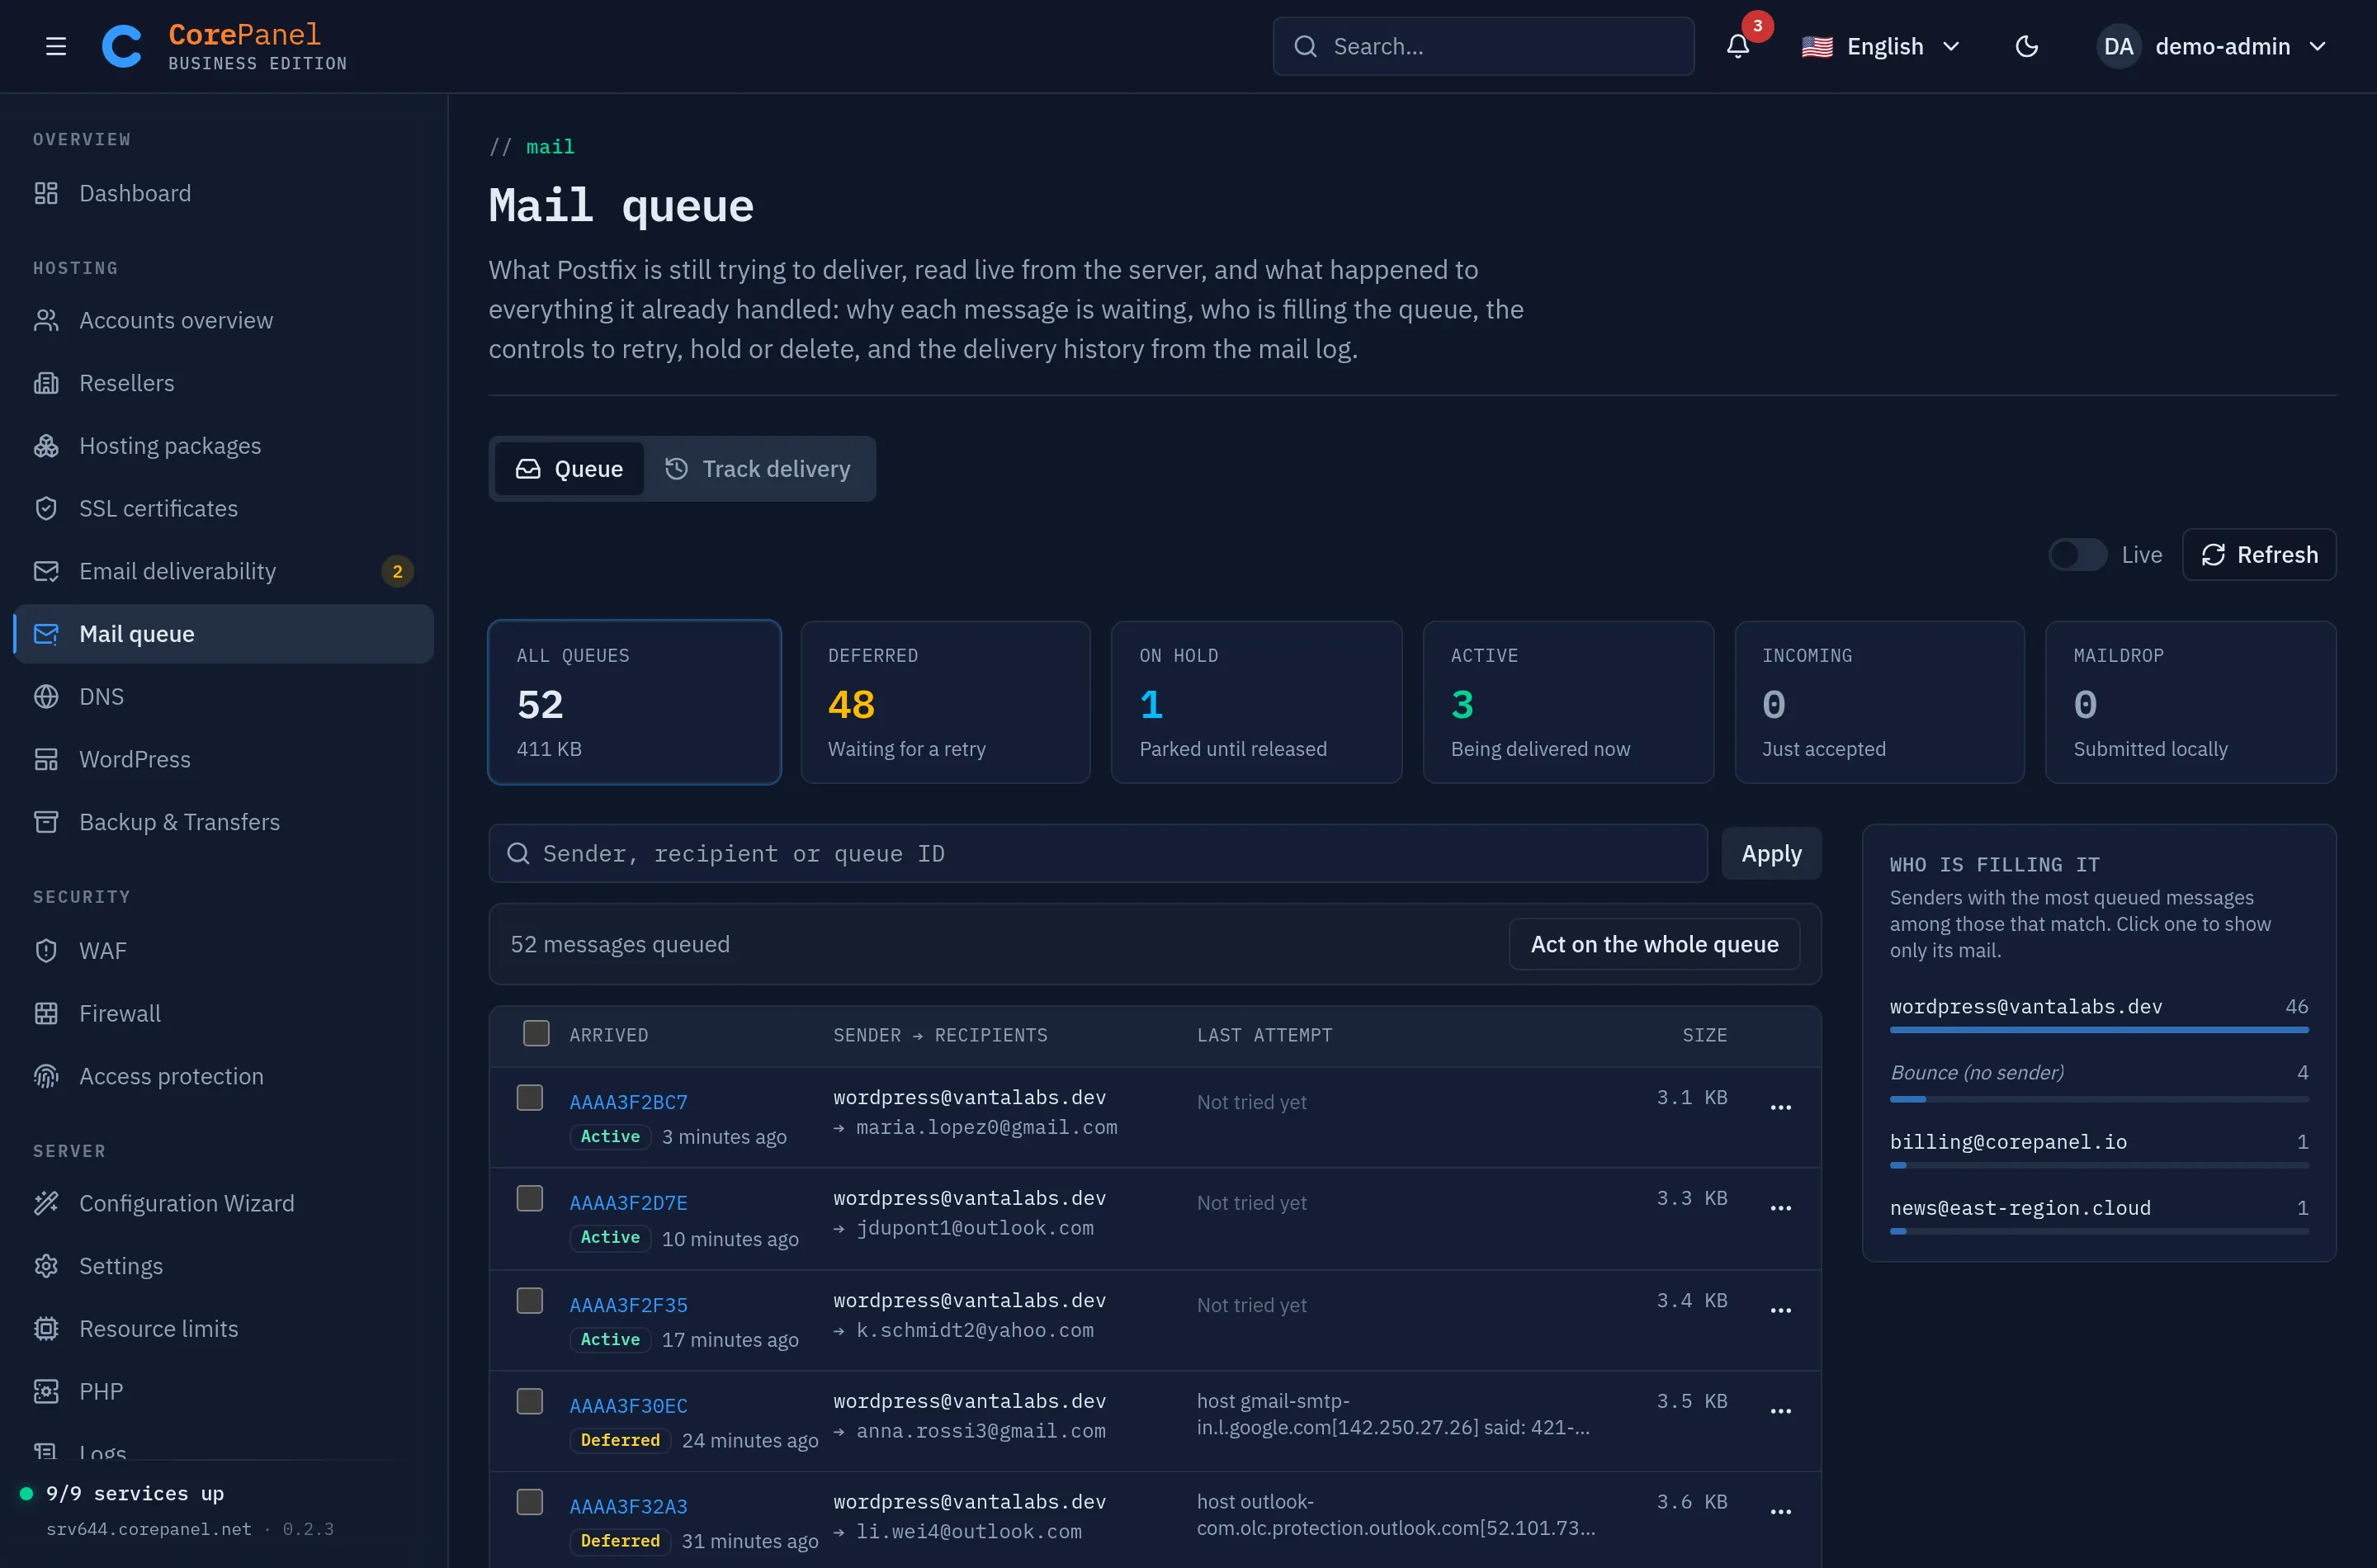
Task: Click the CorePanel logo
Action: 122,46
